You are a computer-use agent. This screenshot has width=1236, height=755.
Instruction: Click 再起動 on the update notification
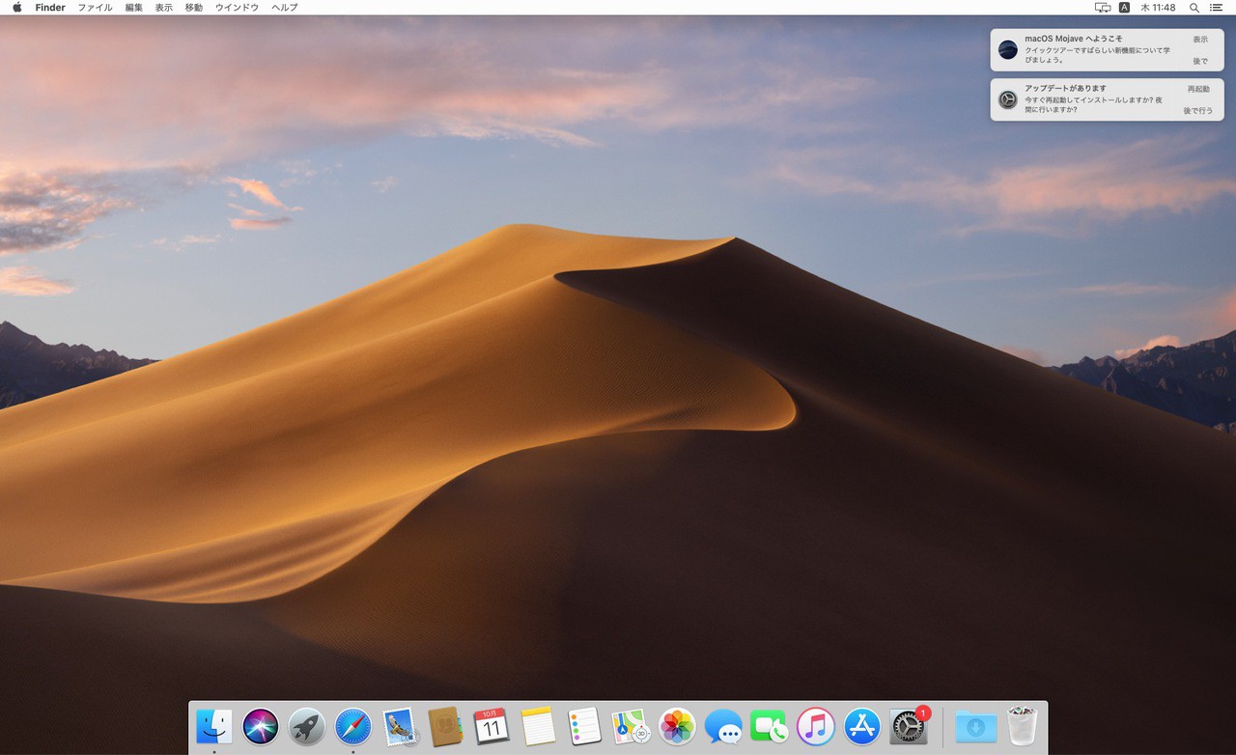pos(1198,89)
